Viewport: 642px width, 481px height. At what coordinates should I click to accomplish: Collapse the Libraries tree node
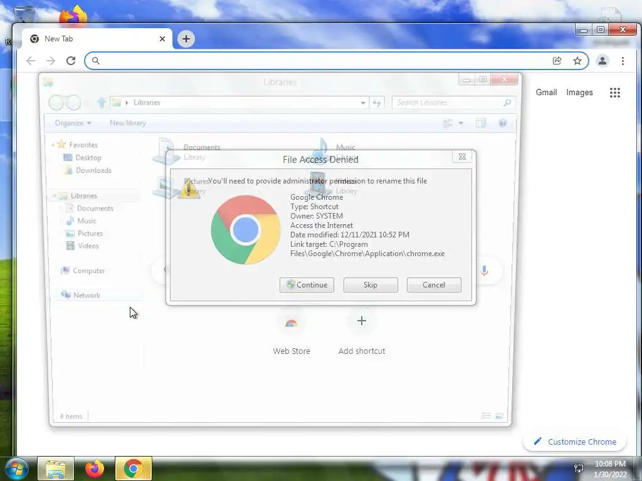(x=54, y=196)
